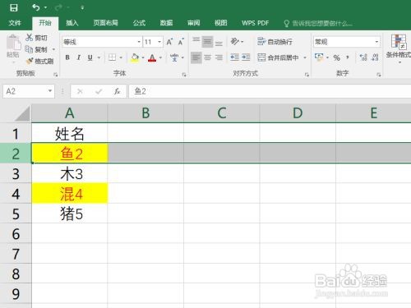Apply comma thousands separator style
411x308 pixels.
(x=348, y=57)
